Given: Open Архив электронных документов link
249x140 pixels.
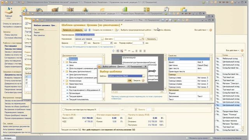Looking at the screenshot, I should pos(16,126).
